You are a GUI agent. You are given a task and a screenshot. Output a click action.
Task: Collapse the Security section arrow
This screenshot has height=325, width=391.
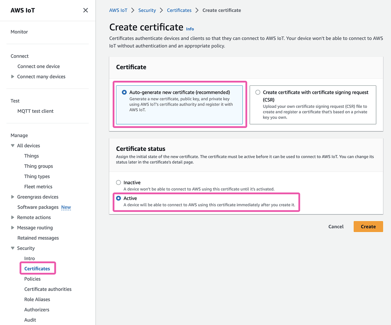(x=13, y=248)
